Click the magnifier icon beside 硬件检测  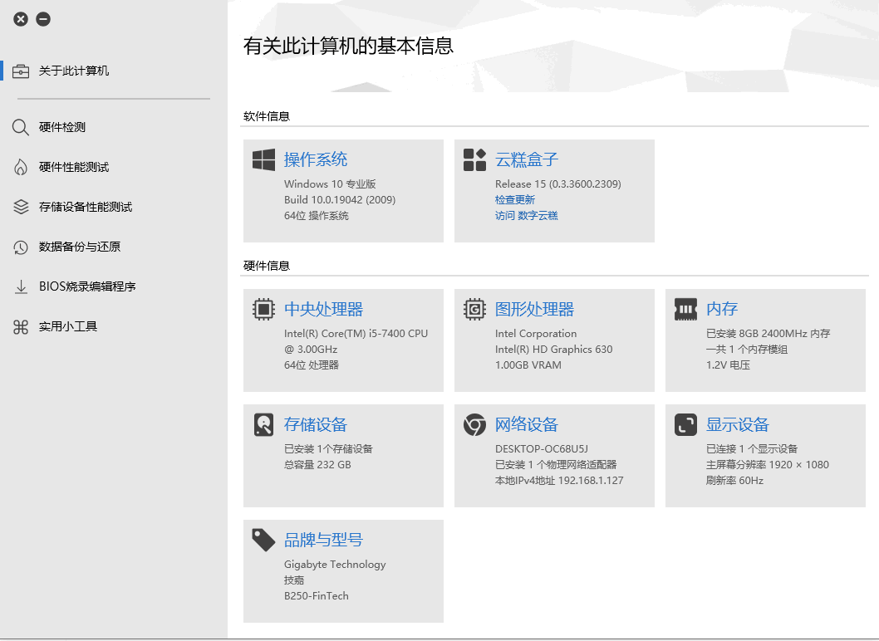click(21, 127)
